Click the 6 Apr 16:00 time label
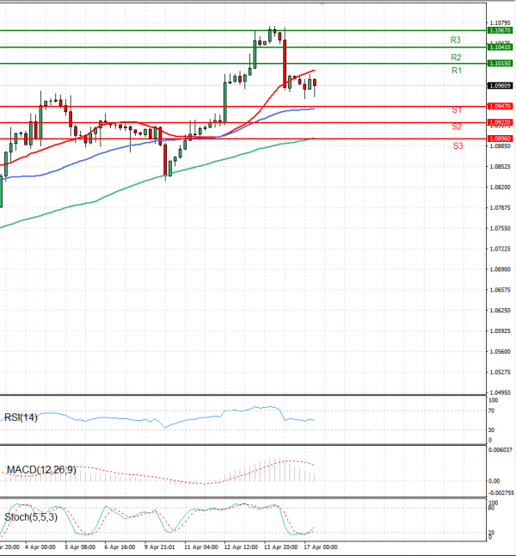 click(x=120, y=547)
